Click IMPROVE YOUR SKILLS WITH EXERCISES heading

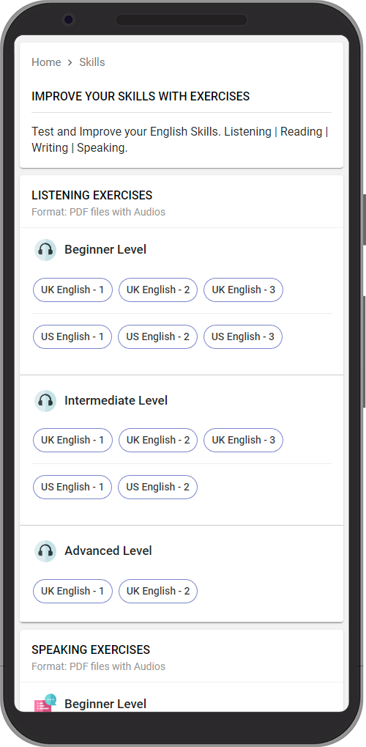pyautogui.click(x=141, y=96)
